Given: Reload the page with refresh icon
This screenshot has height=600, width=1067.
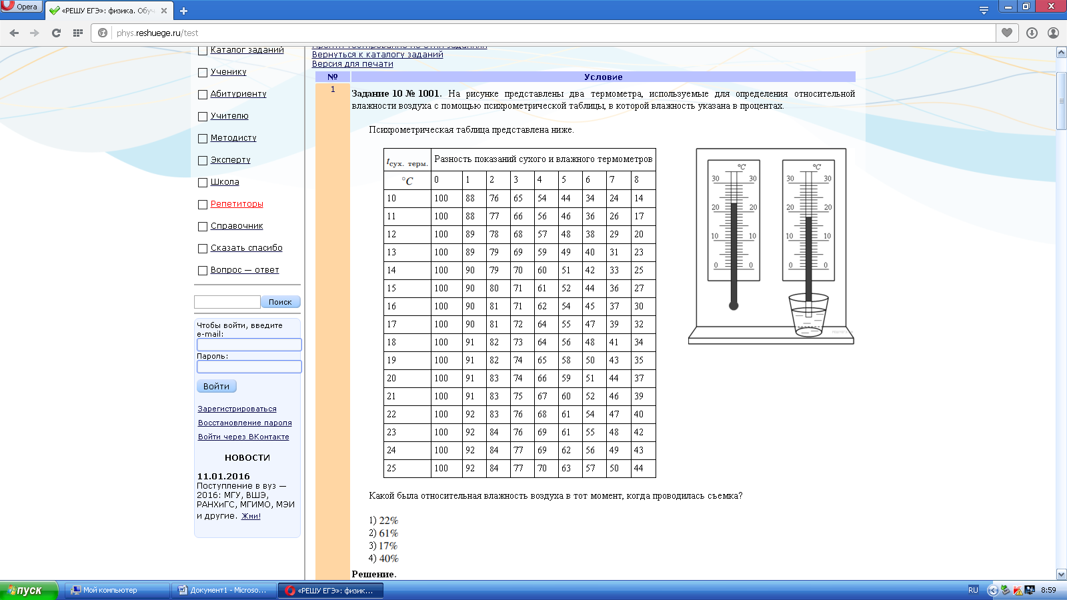Looking at the screenshot, I should coord(56,33).
